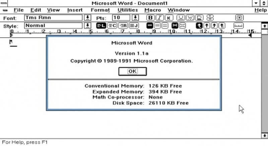The image size is (268, 146).
Task: Select the decimal tab stop icon
Action: pyautogui.click(x=222, y=26)
